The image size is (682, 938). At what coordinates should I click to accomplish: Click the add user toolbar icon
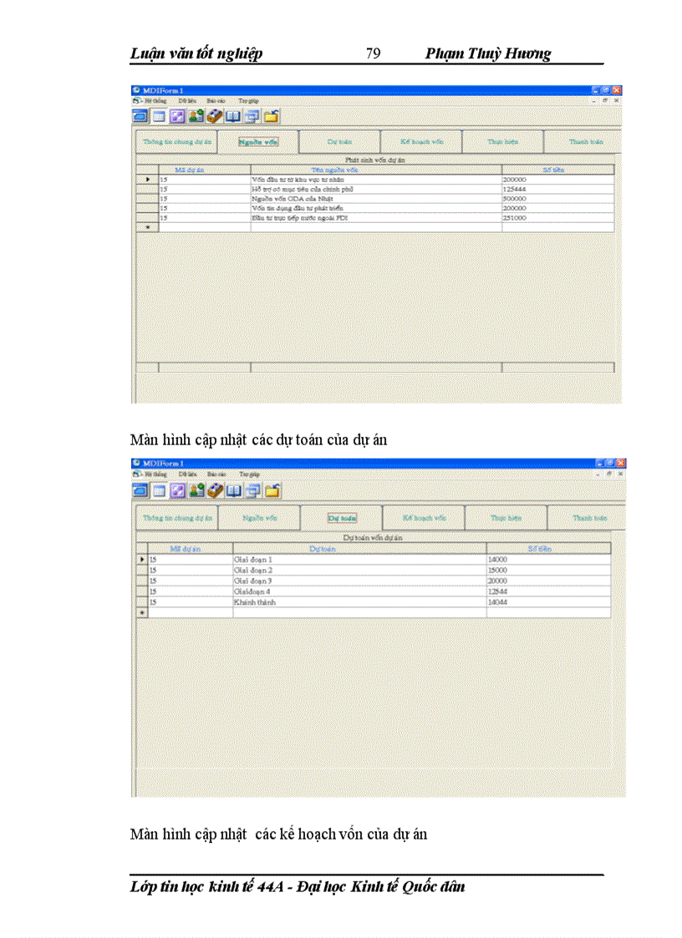coord(196,116)
